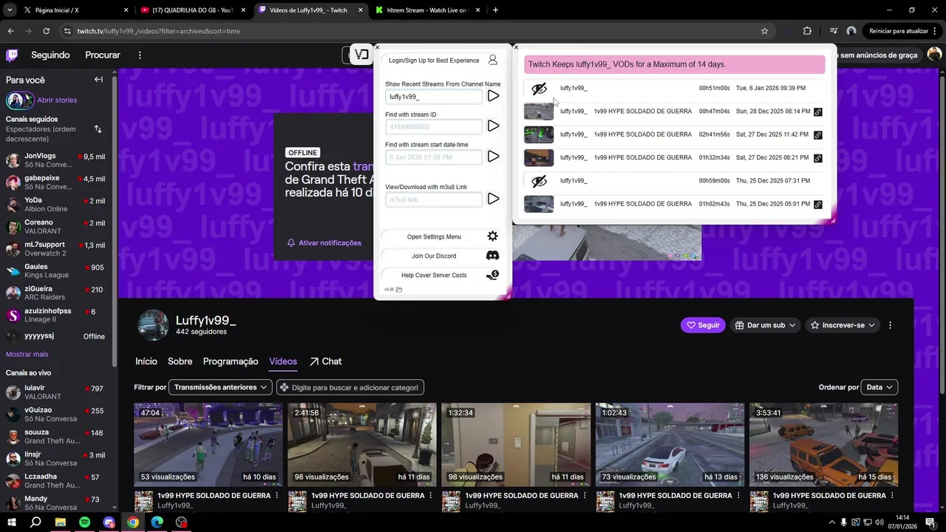Open link icon for 27 Dec 08:21 PM VOD
The width and height of the screenshot is (946, 532).
pos(818,158)
